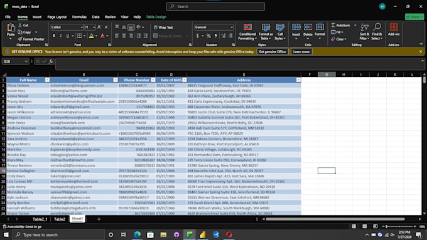Toggle Underline formatting
This screenshot has width=427, height=240.
(68, 36)
